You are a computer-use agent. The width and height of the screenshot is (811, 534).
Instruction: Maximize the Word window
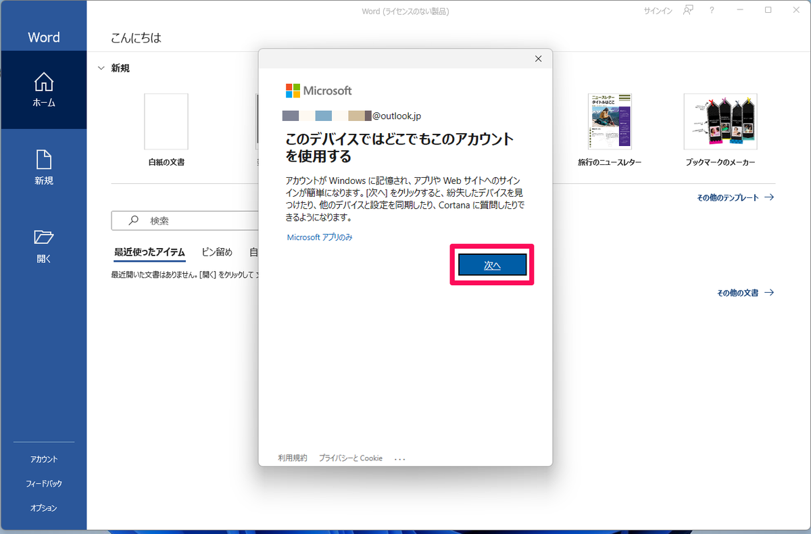pyautogui.click(x=768, y=10)
